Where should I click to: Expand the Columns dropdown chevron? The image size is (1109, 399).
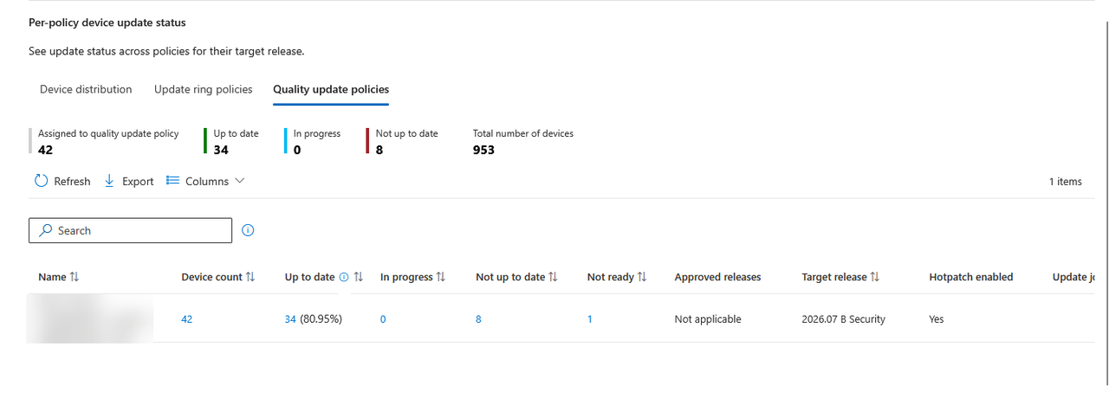click(240, 181)
